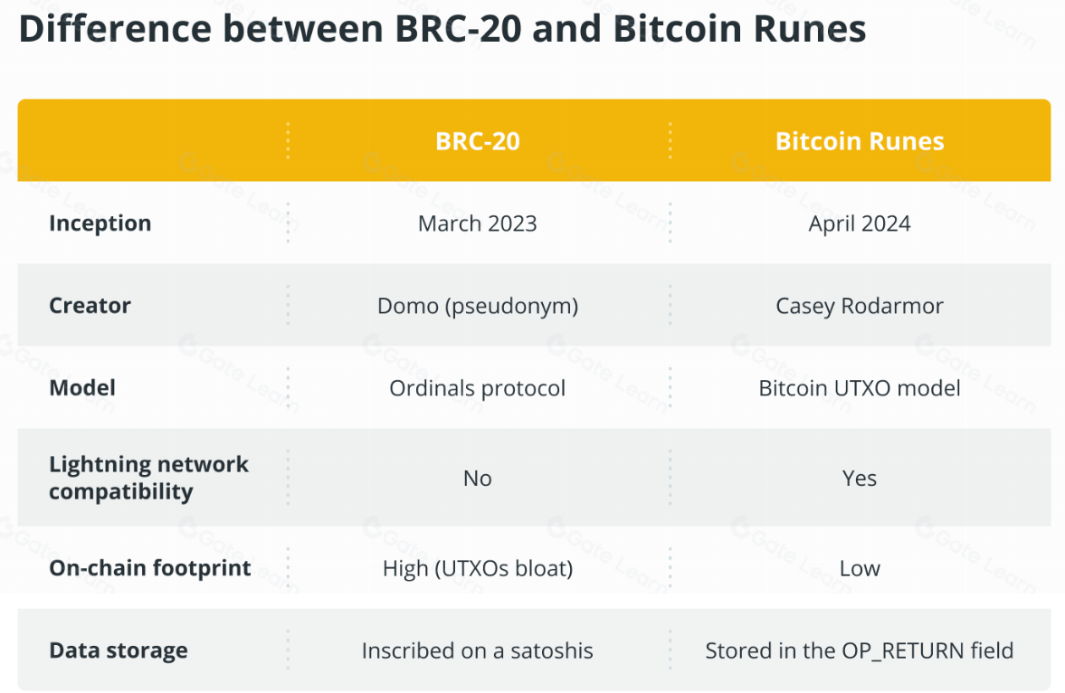Click the title "Difference between BRC-20 and Bitcoin Runes"
Screen dimensions: 1065x693
(x=442, y=29)
